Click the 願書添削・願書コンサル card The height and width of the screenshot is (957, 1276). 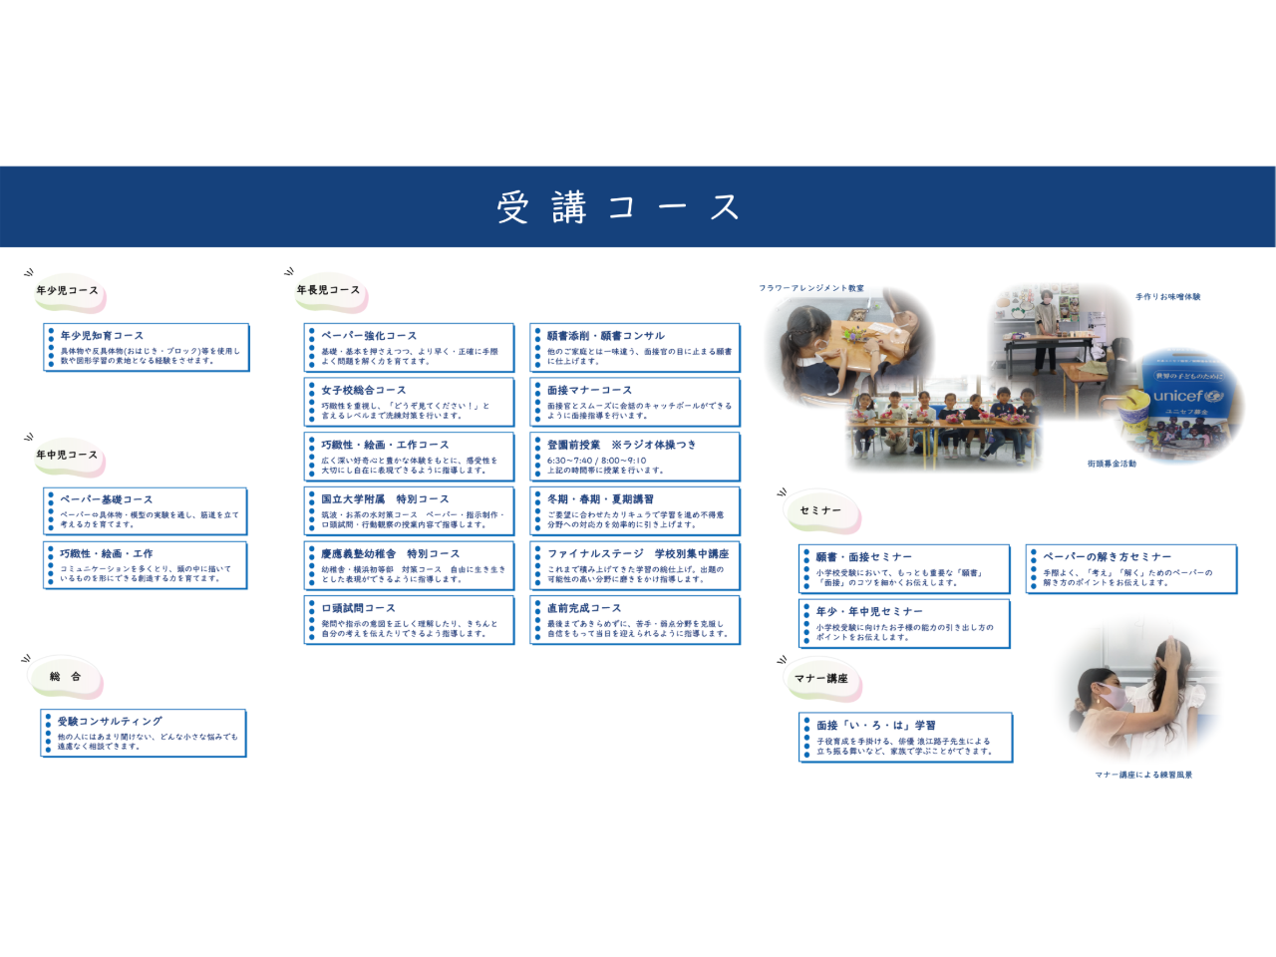tap(635, 347)
